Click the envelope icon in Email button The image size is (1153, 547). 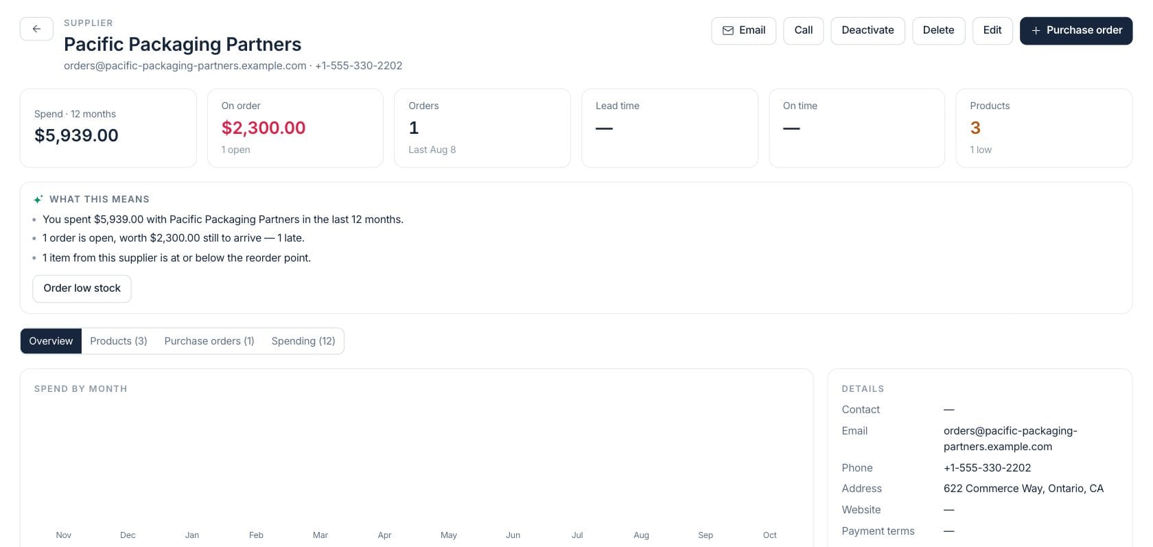[x=728, y=30]
